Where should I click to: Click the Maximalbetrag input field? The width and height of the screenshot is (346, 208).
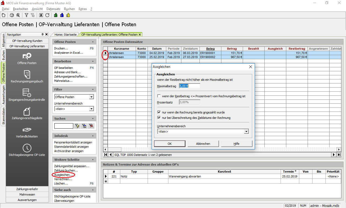(x=189, y=86)
